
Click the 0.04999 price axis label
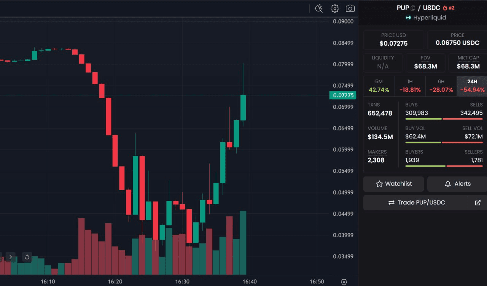(343, 193)
